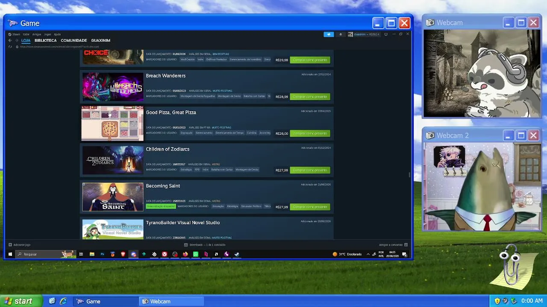Switch to the BIBLIOTECA tab
This screenshot has height=307, width=547.
46,41
